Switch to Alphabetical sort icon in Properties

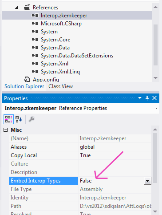[19, 119]
